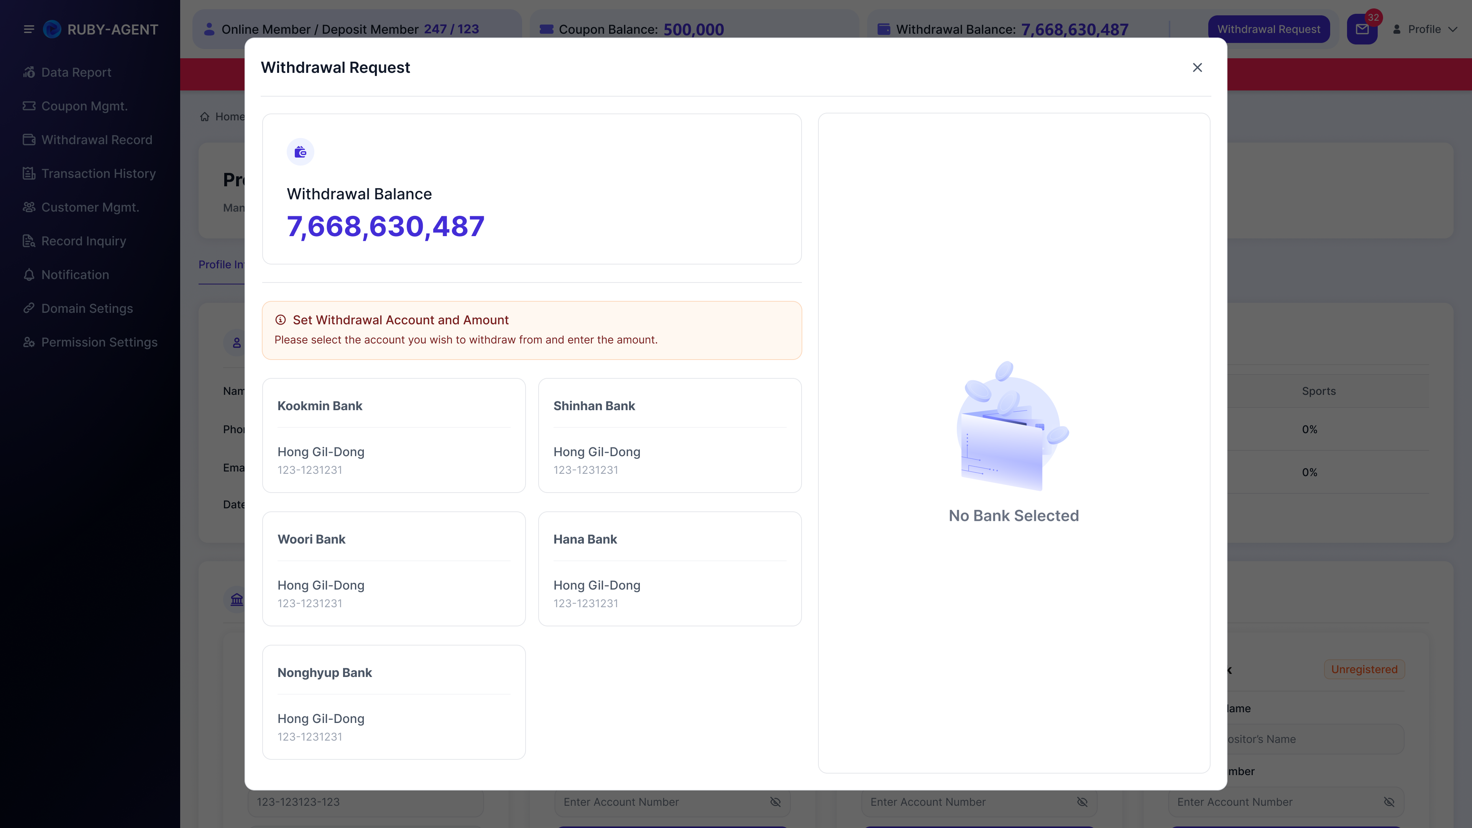The width and height of the screenshot is (1472, 828).
Task: Toggle the sidebar hamburger menu icon
Action: [29, 29]
